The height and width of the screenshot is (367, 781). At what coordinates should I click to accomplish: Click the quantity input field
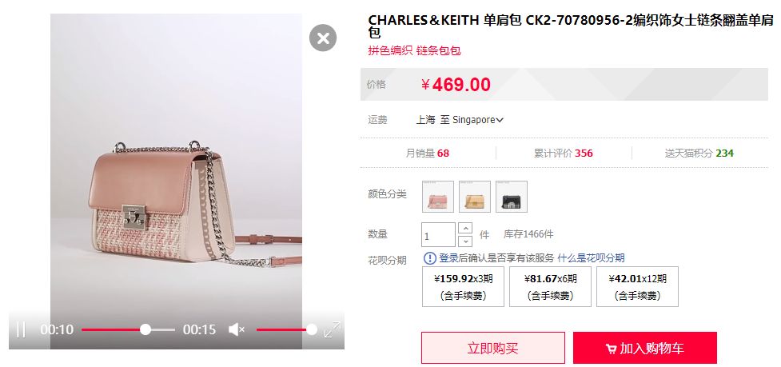[438, 234]
